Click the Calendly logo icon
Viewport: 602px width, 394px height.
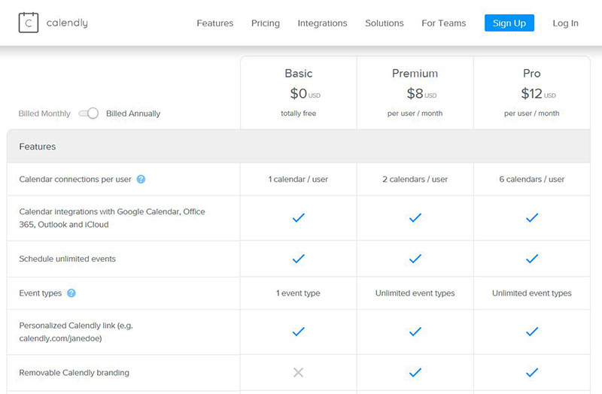[29, 23]
